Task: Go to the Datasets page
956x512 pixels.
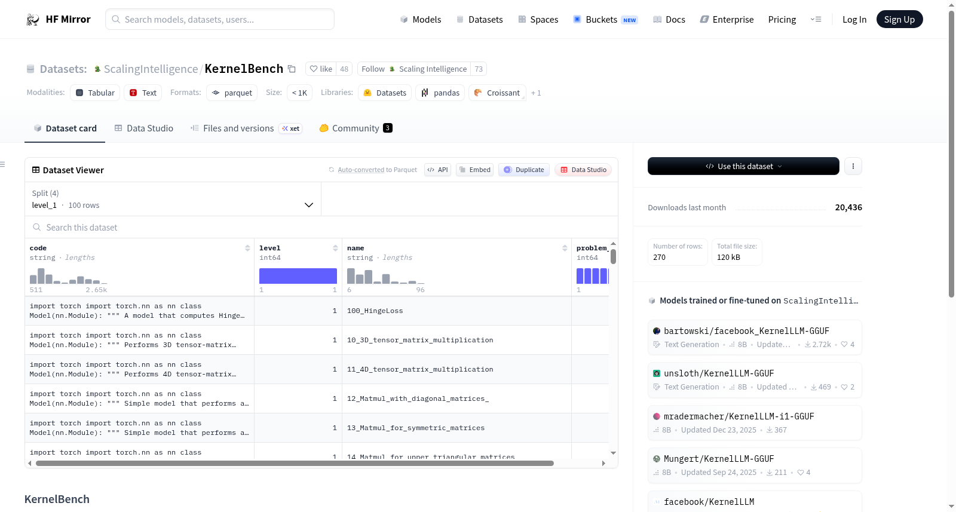Action: (479, 19)
